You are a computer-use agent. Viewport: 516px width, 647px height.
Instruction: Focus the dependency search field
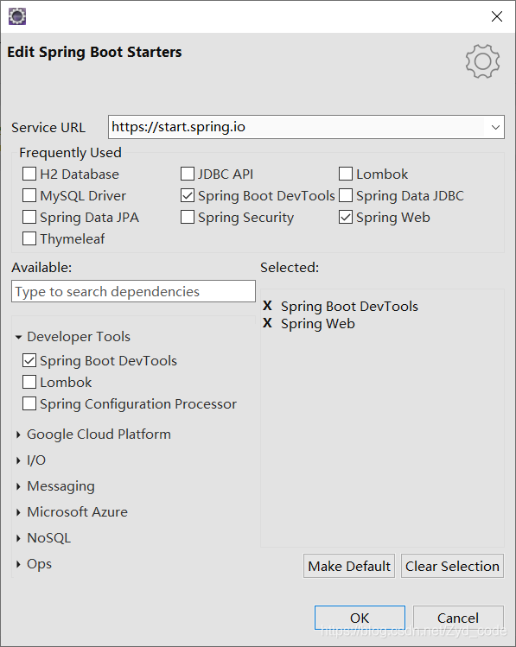(133, 291)
